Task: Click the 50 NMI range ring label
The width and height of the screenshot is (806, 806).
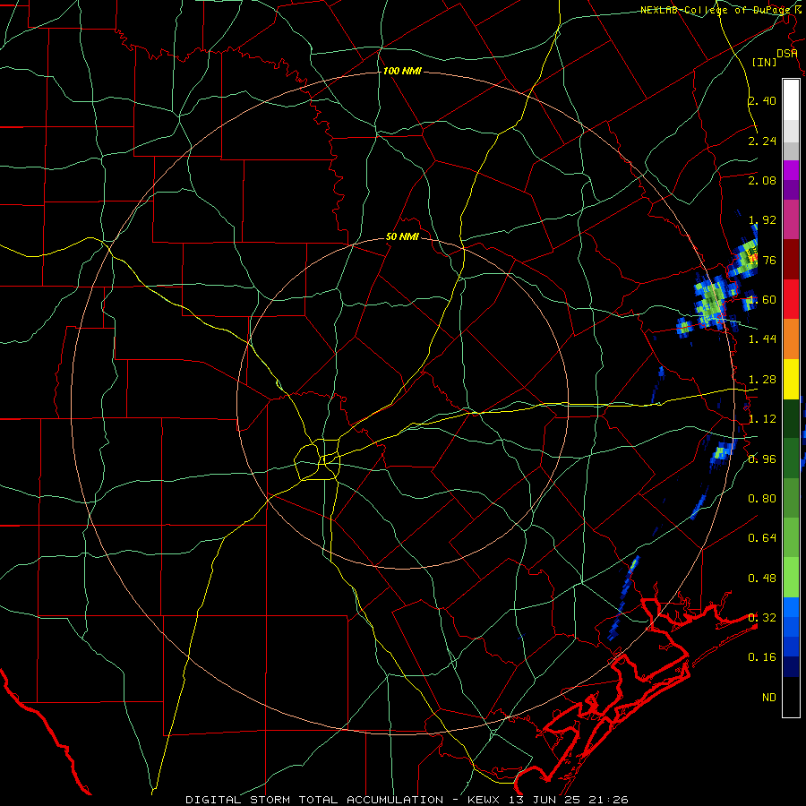Action: click(402, 237)
